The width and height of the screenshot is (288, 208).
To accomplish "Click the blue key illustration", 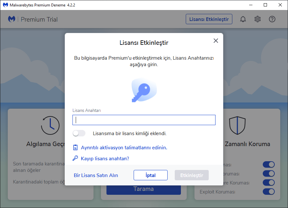I will [x=144, y=90].
